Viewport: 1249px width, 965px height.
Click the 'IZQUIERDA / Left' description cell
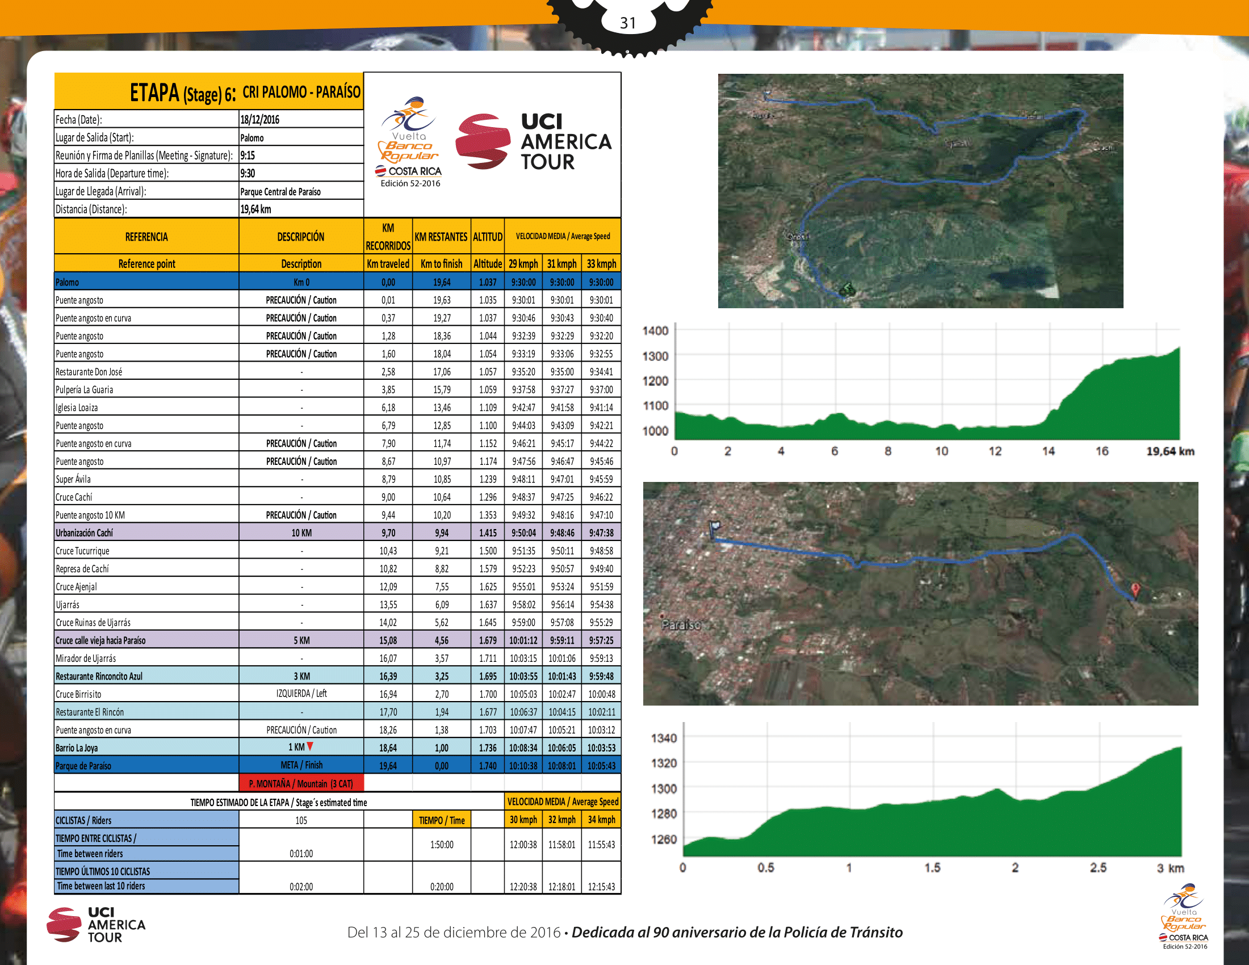coord(301,694)
